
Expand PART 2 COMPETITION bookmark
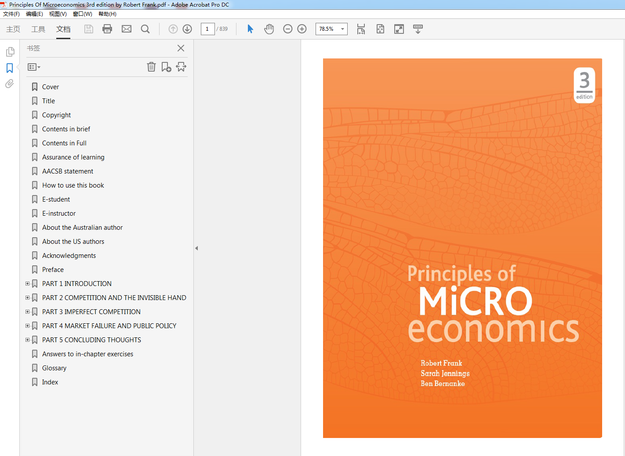28,298
